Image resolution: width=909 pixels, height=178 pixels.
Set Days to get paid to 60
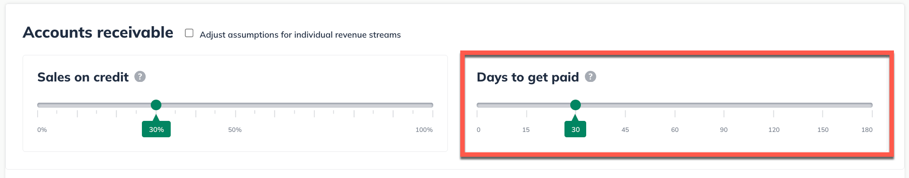pyautogui.click(x=675, y=105)
